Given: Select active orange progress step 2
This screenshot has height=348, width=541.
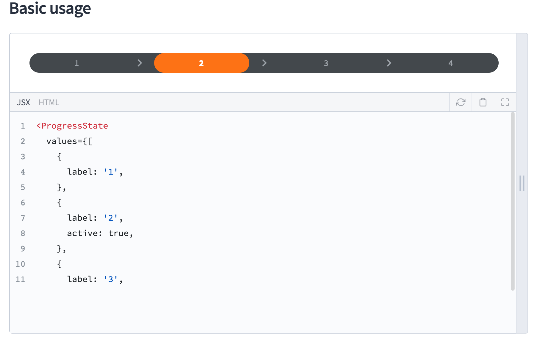Looking at the screenshot, I should 201,63.
